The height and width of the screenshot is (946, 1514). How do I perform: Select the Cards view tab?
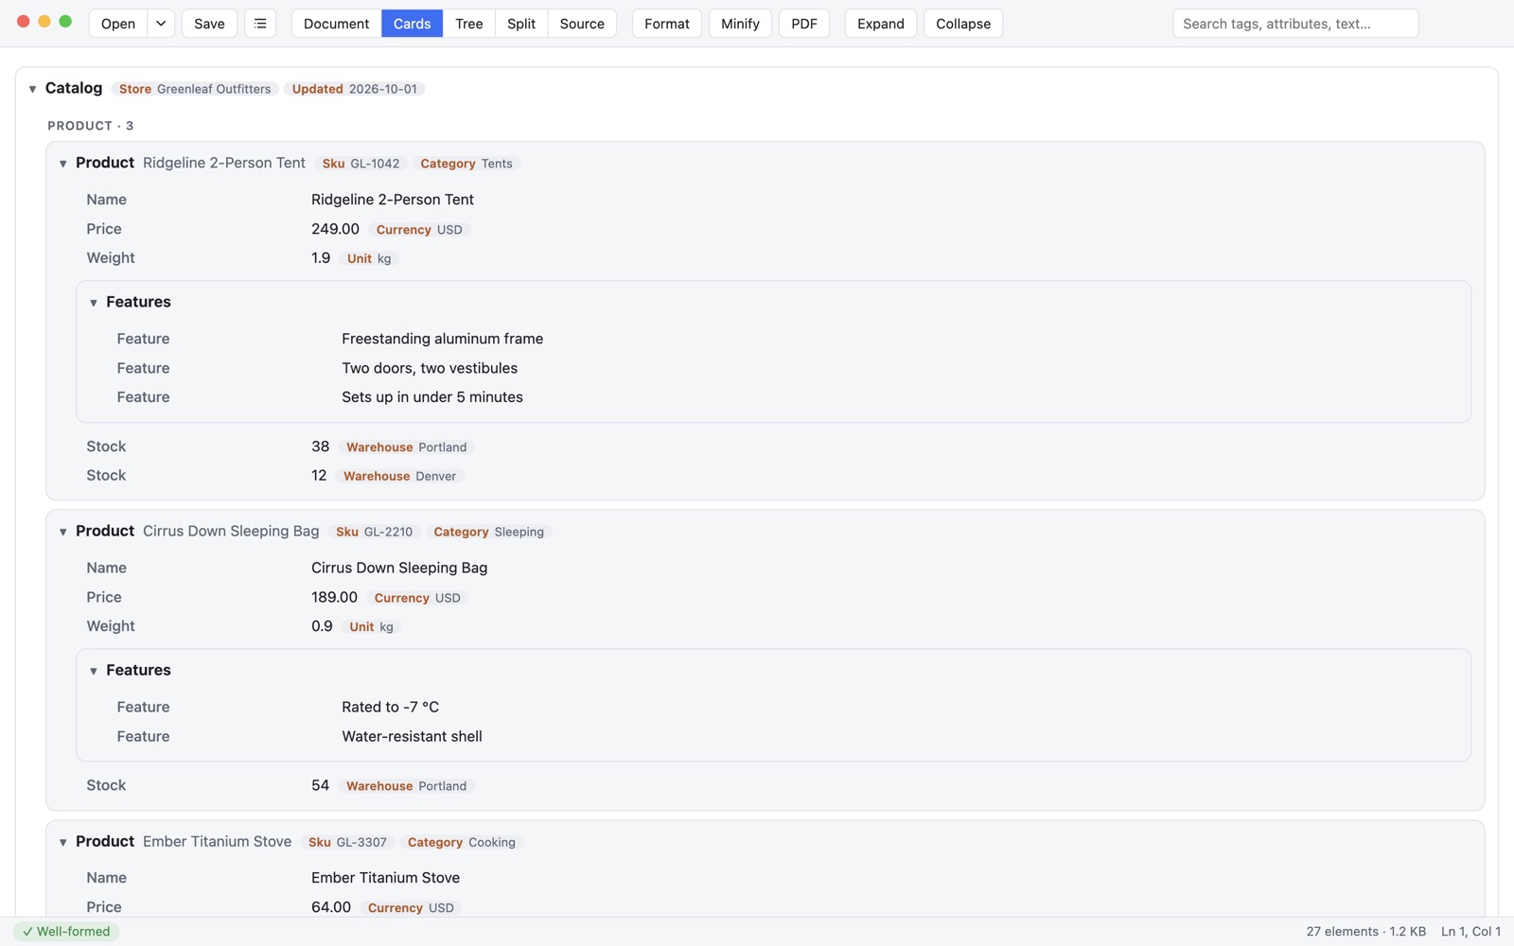pos(412,24)
